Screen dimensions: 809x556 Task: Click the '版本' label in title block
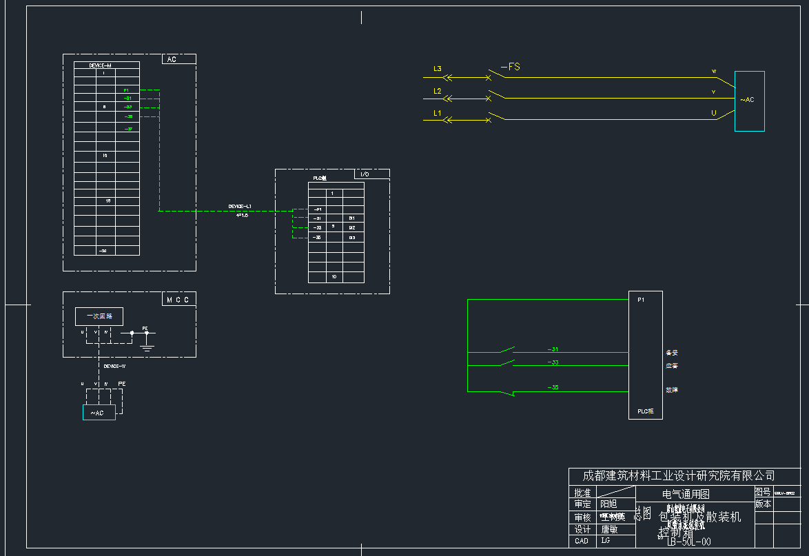(763, 504)
